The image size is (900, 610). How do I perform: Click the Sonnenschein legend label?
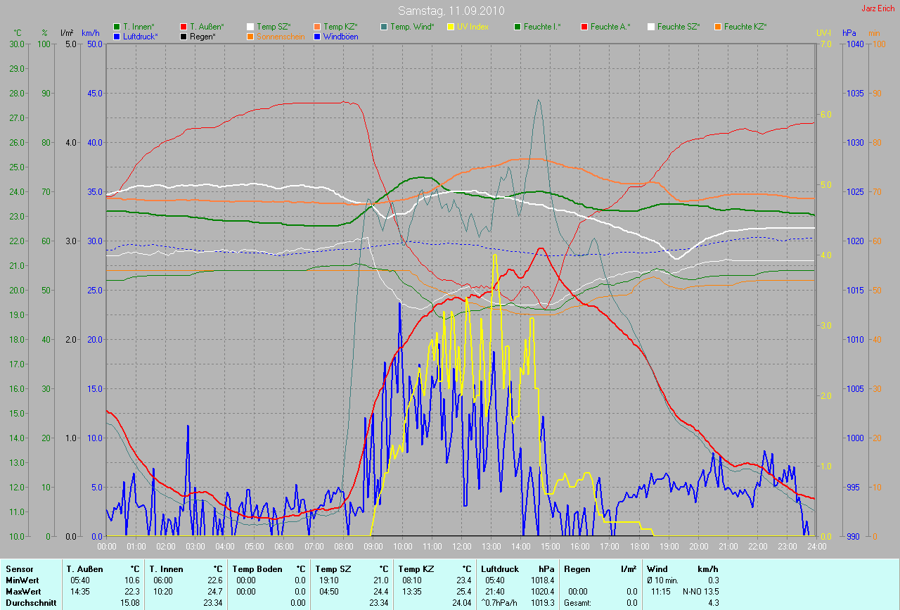[x=281, y=36]
